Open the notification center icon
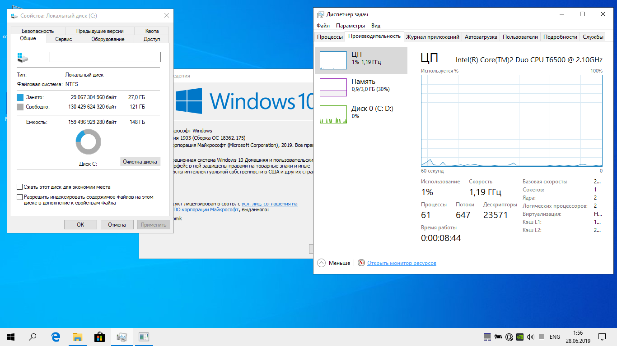617x346 pixels. [x=602, y=337]
